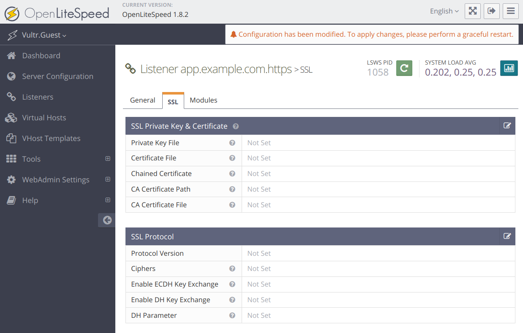
Task: Edit SSL Private Key & Certificate section
Action: click(x=507, y=126)
